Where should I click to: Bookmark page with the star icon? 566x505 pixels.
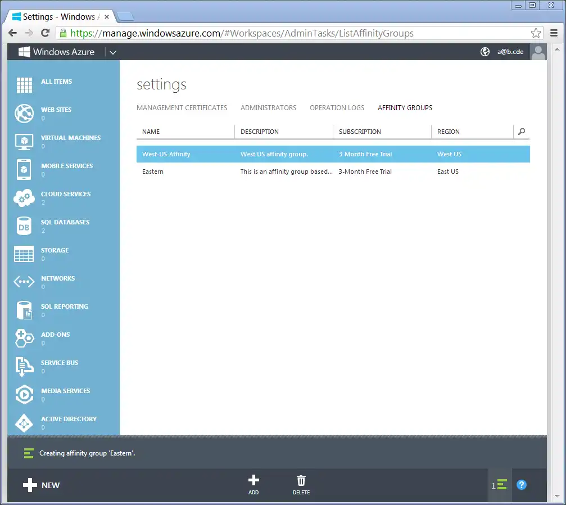(x=536, y=33)
